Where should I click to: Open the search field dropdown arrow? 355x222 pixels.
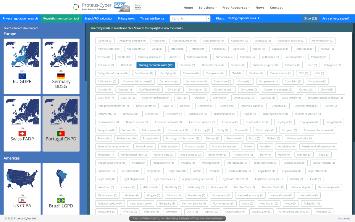pyautogui.click(x=208, y=19)
